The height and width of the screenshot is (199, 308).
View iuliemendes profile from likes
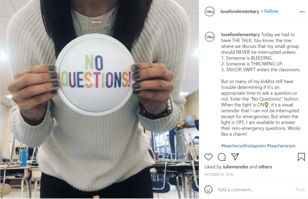point(235,167)
